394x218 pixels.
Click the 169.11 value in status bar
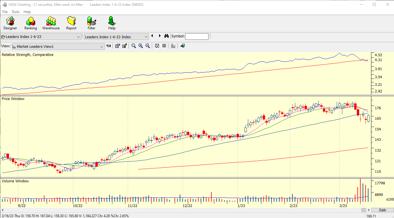[x=371, y=216]
